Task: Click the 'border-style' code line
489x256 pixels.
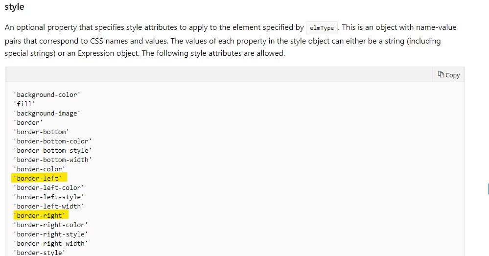Action: (39, 252)
